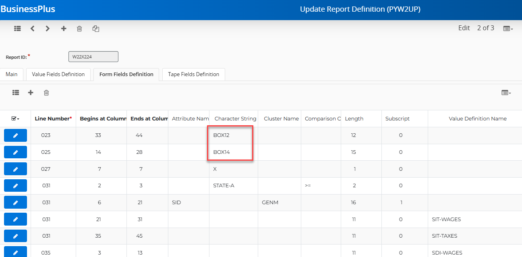Copy record using the duplicate icon
Screen dimensions: 522x257
[x=96, y=29]
